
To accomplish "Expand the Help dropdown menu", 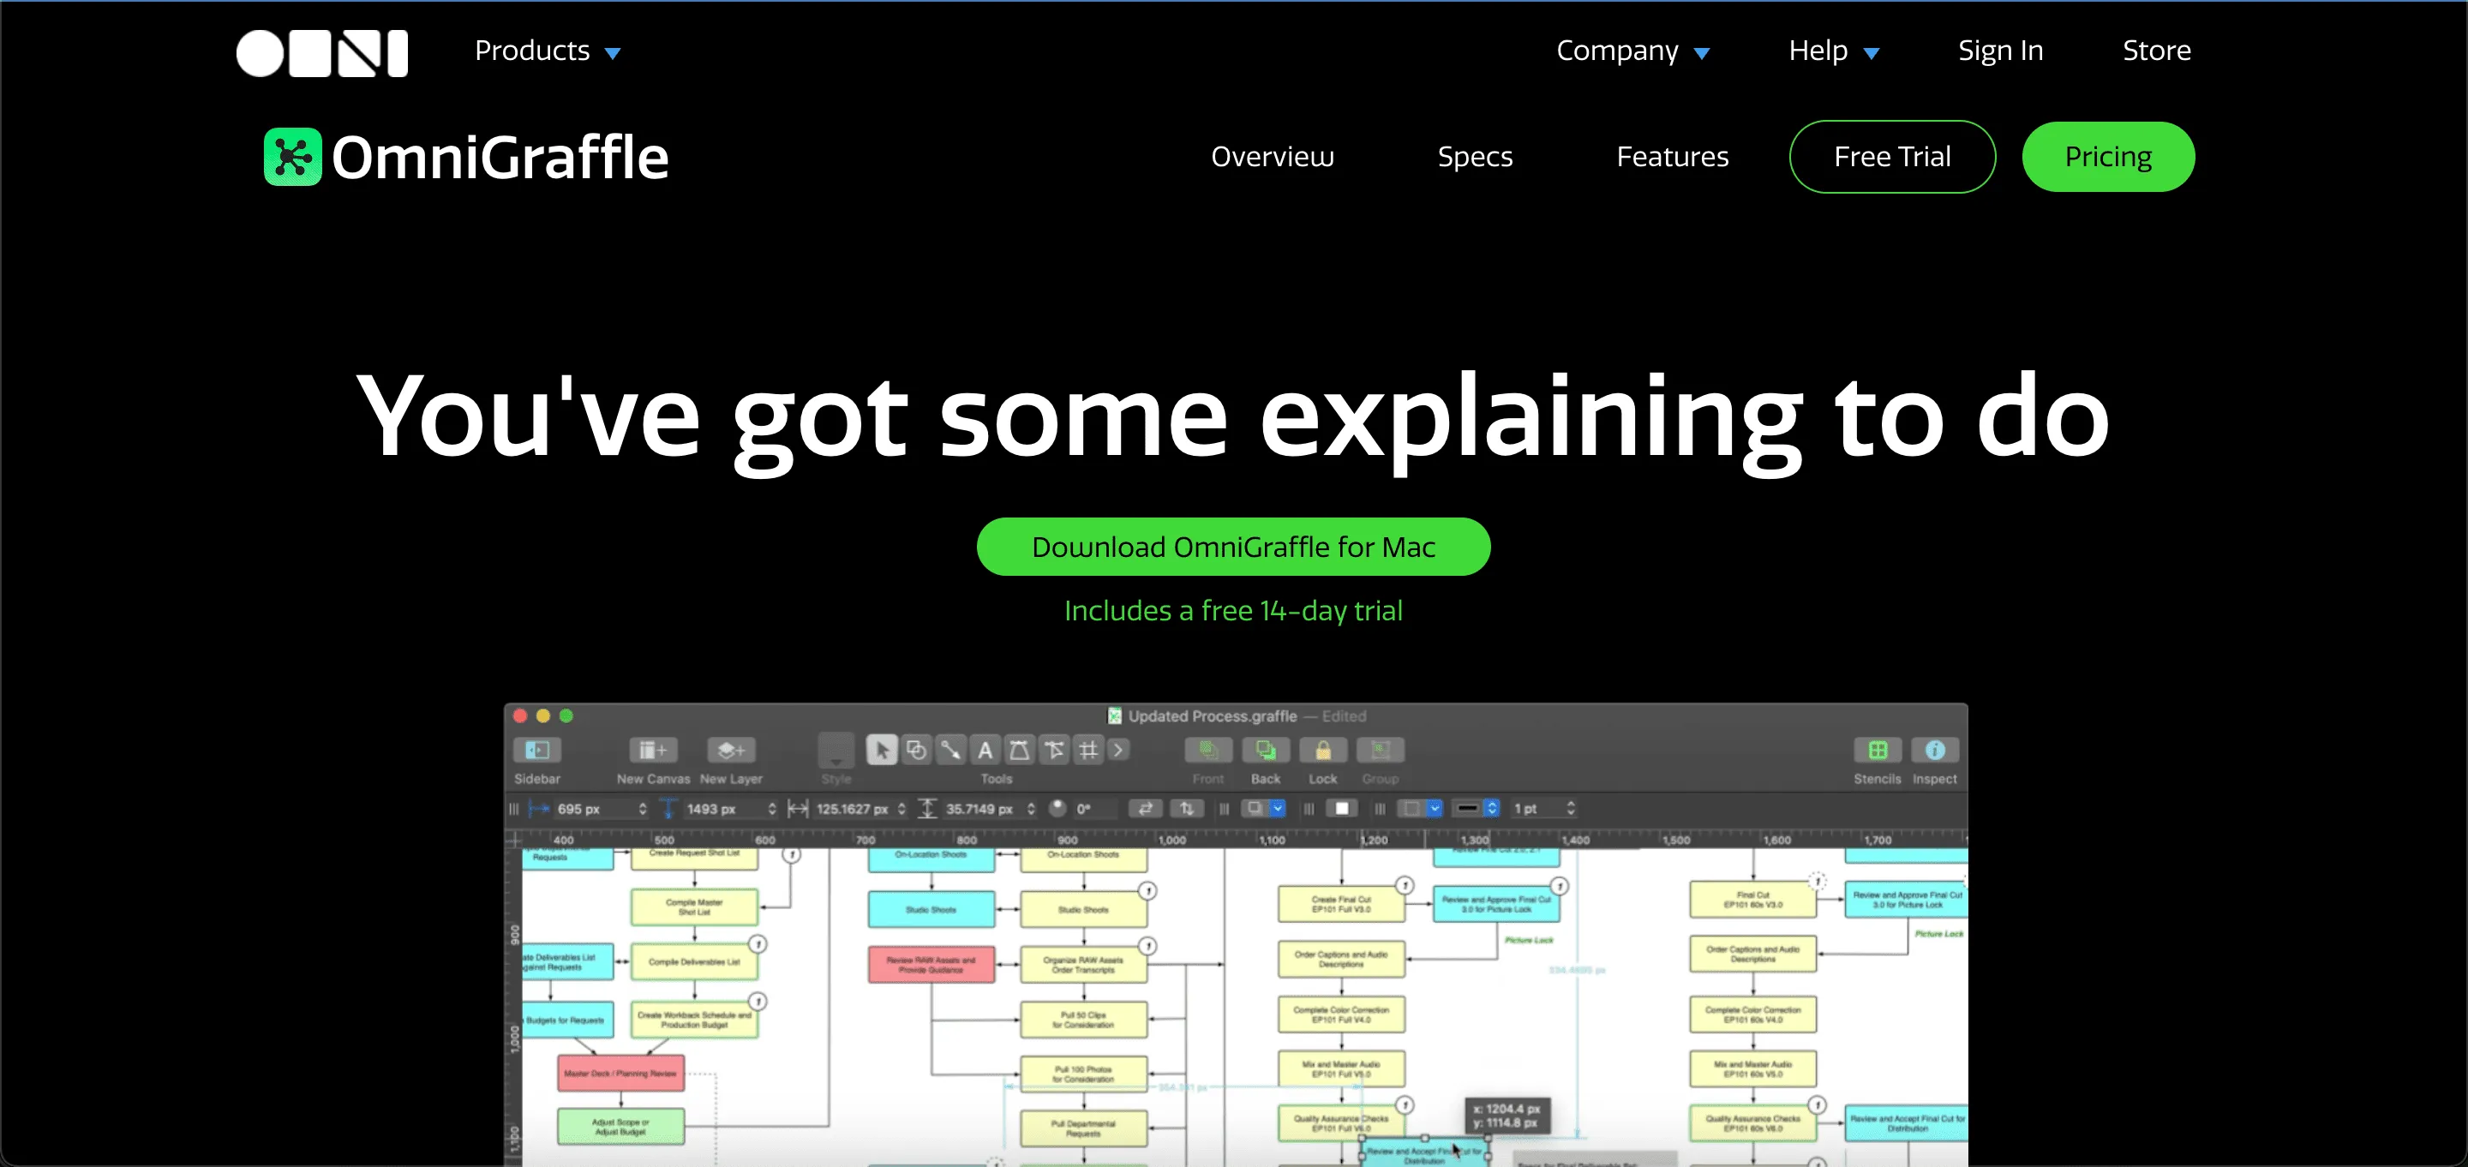I will [1834, 51].
